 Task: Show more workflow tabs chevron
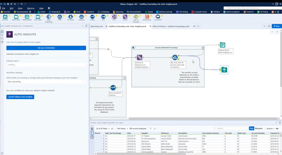coord(264,26)
